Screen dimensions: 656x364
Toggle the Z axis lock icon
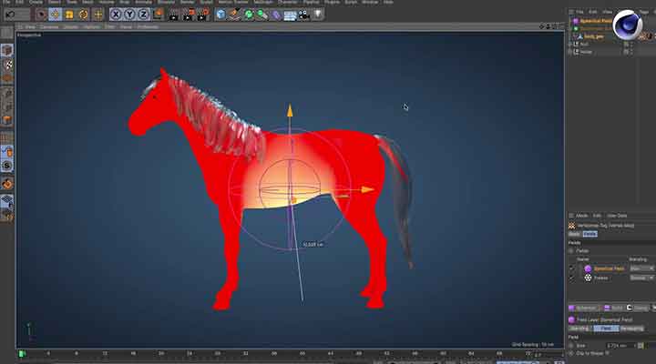coord(145,15)
